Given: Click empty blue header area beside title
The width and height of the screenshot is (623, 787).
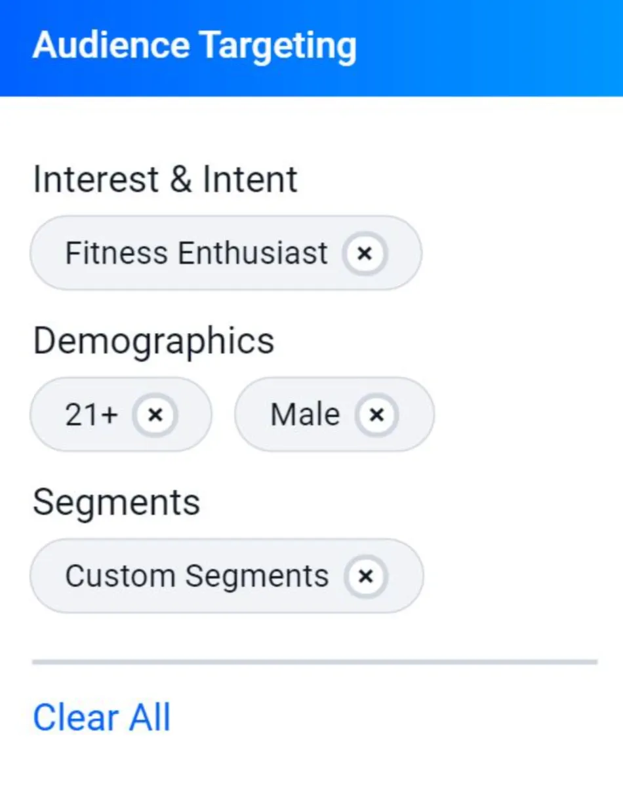Looking at the screenshot, I should pyautogui.click(x=498, y=46).
